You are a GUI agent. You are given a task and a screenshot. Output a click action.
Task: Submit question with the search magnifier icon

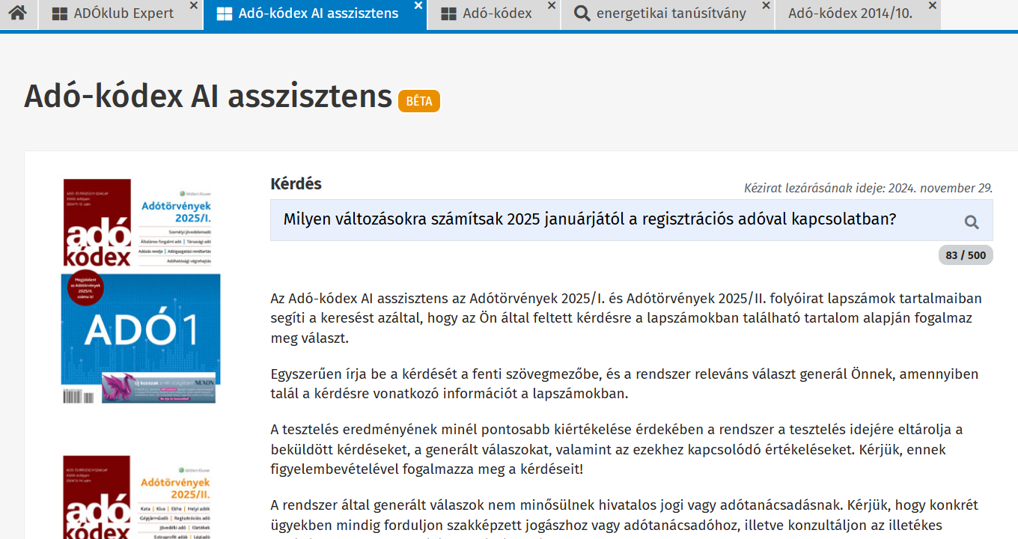tap(972, 222)
